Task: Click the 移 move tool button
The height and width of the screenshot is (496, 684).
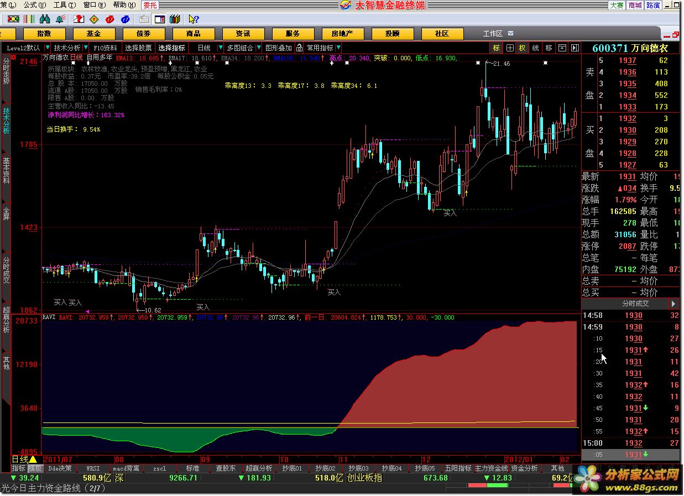Action: (x=549, y=48)
